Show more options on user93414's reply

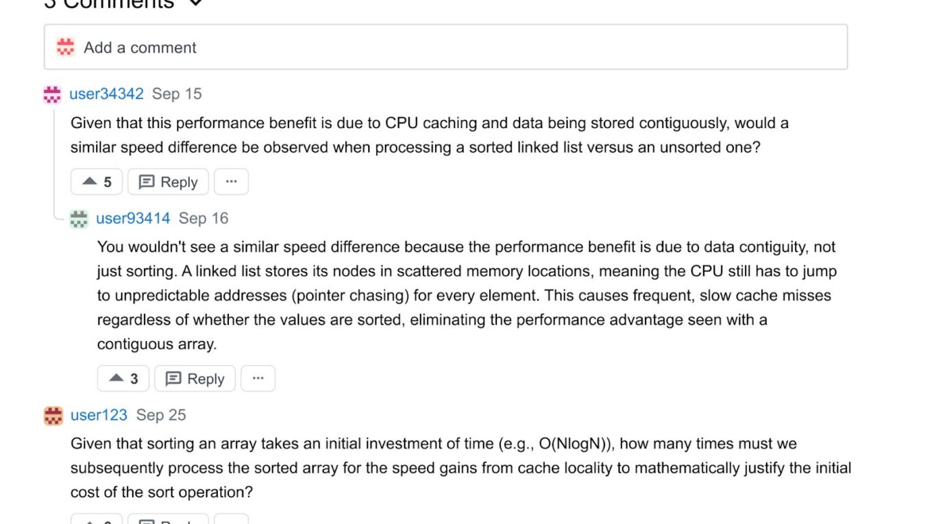click(258, 379)
